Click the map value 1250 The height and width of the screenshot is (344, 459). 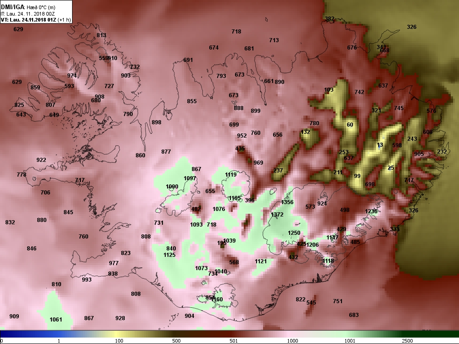(x=294, y=233)
